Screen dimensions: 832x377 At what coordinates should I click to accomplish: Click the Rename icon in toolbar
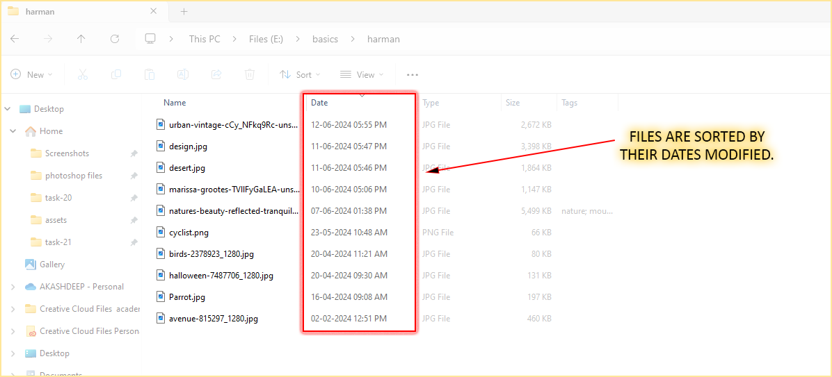tap(182, 74)
